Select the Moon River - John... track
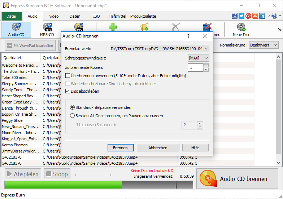283x199 pixels. coord(20,133)
